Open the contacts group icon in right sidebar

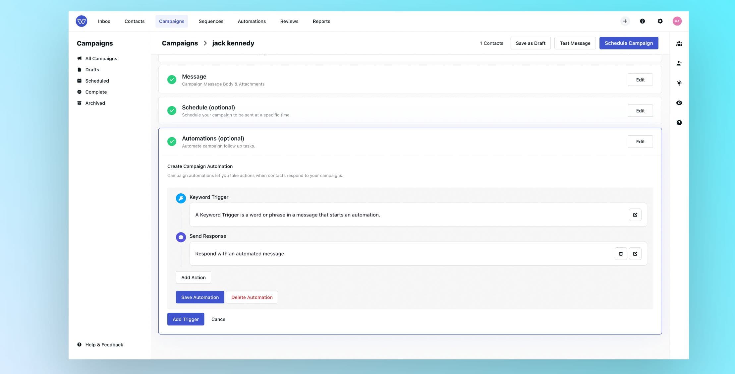679,43
